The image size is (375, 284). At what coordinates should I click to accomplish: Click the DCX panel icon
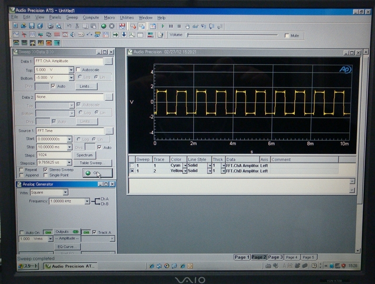(81, 35)
